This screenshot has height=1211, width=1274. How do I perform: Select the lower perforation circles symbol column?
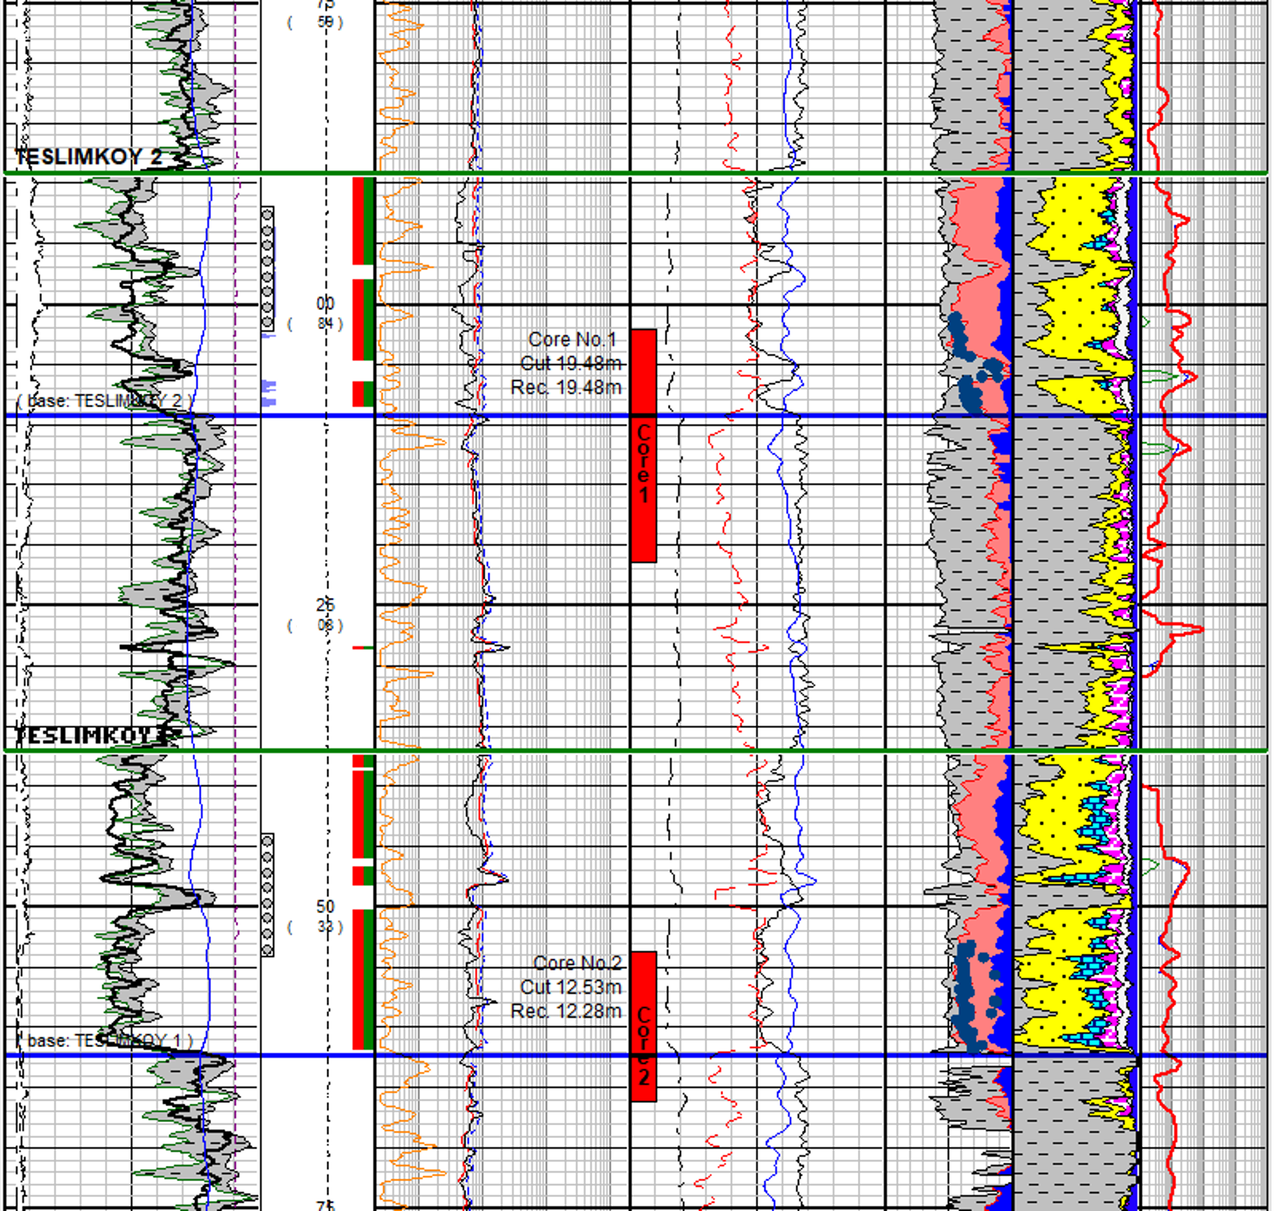(268, 894)
